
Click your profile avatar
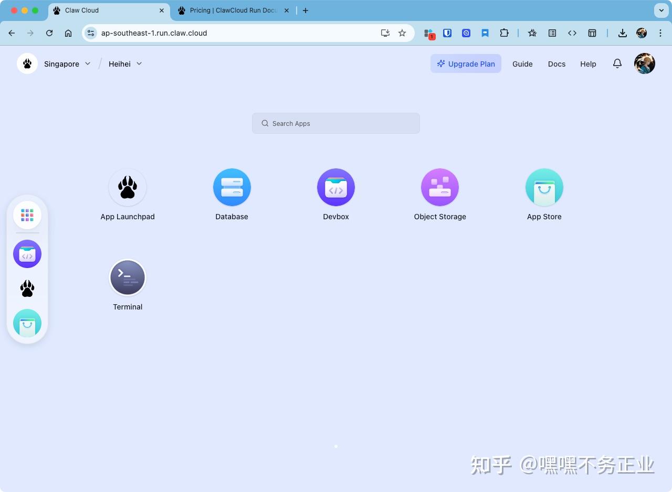644,63
